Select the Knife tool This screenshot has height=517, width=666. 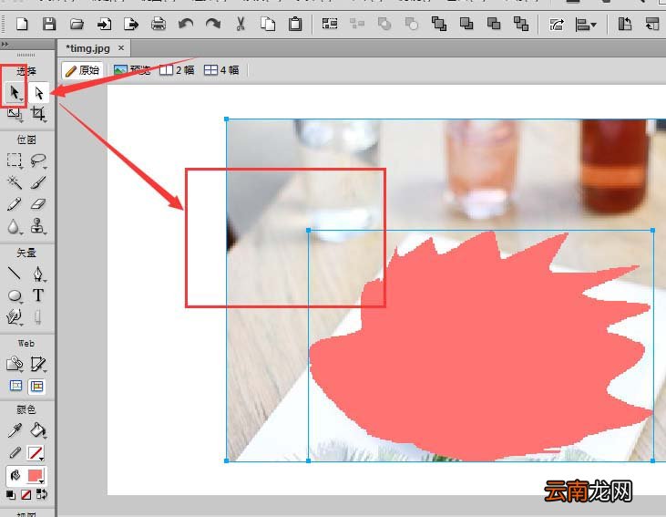[38, 317]
